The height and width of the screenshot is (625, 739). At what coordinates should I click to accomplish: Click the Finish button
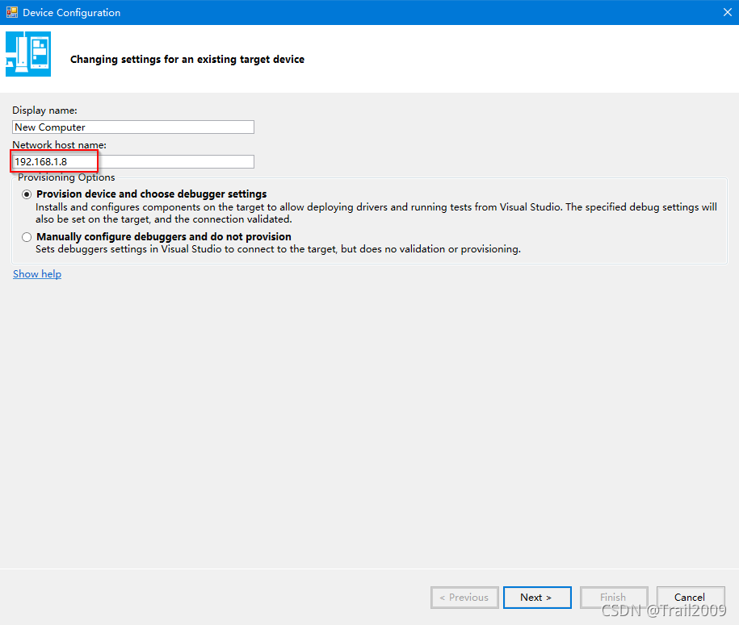(614, 598)
